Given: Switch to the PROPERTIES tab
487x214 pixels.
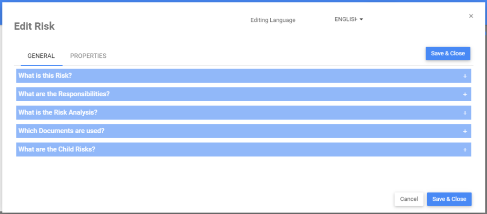Looking at the screenshot, I should click(88, 56).
